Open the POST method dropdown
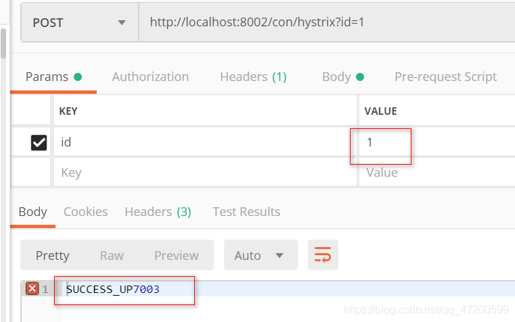The image size is (515, 322). [79, 22]
